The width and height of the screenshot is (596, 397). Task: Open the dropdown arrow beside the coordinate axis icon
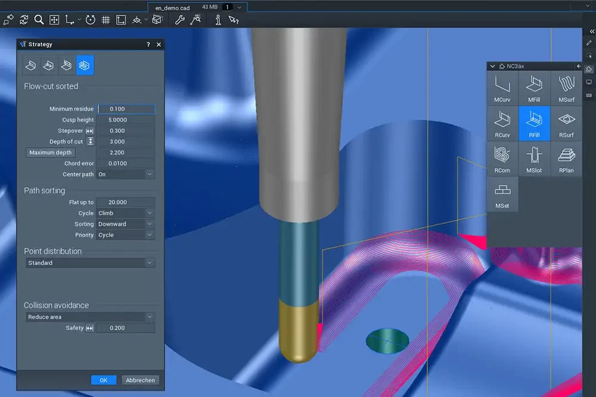[79, 20]
